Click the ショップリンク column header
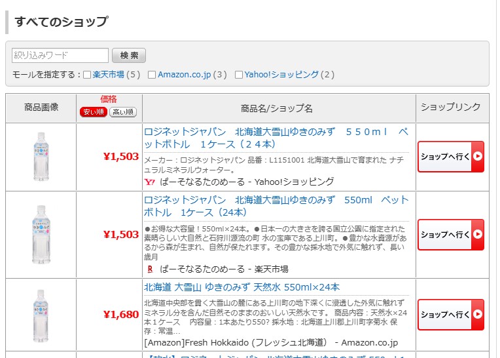The height and width of the screenshot is (358, 500). point(450,107)
